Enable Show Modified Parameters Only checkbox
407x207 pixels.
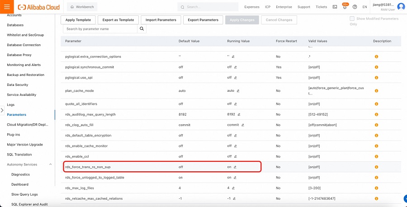click(x=352, y=19)
